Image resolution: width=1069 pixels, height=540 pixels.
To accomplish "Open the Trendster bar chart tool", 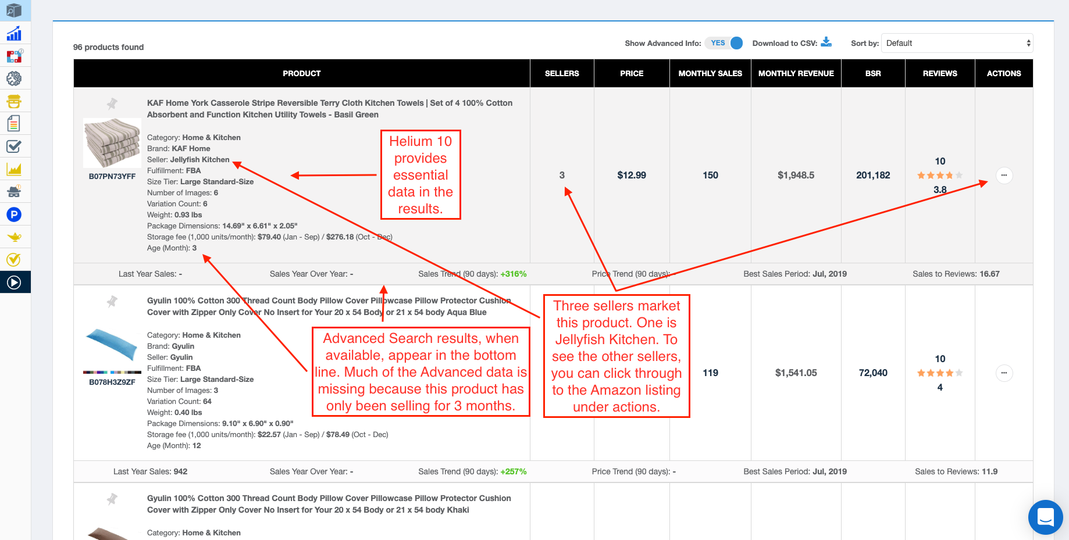I will pos(14,33).
